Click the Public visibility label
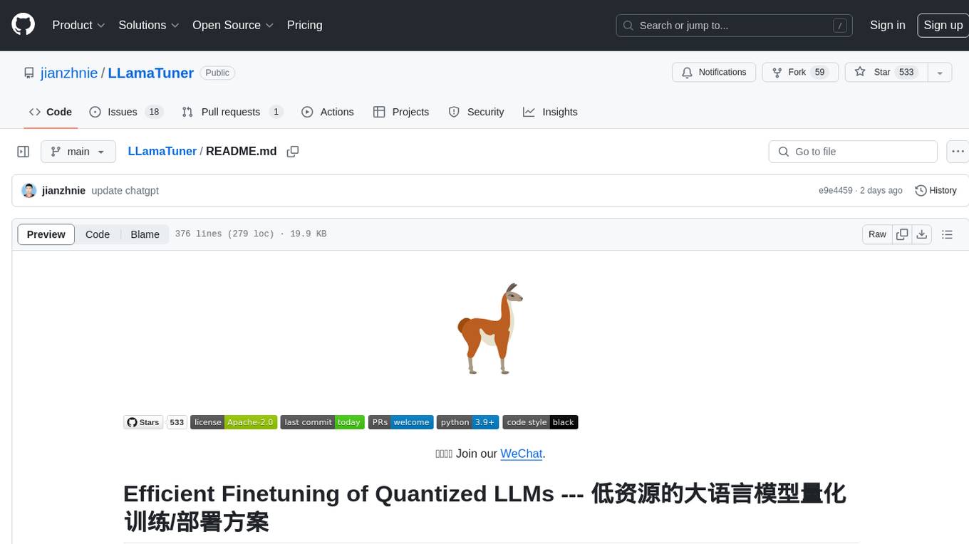The height and width of the screenshot is (544, 969). [217, 73]
